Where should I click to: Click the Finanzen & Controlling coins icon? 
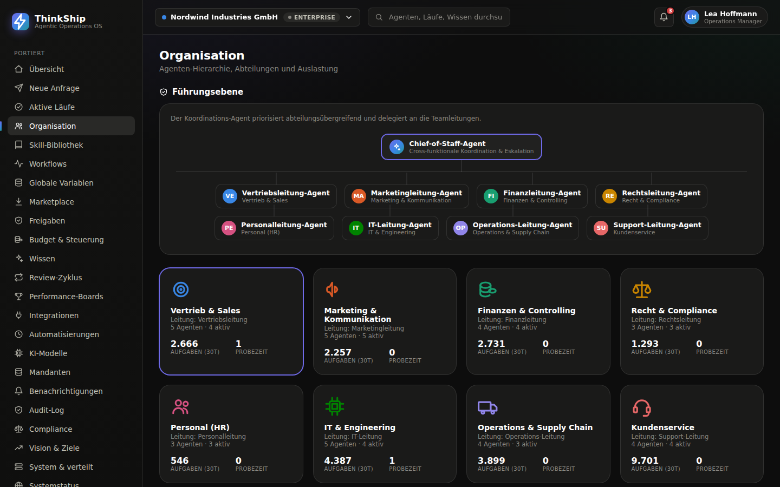click(487, 289)
